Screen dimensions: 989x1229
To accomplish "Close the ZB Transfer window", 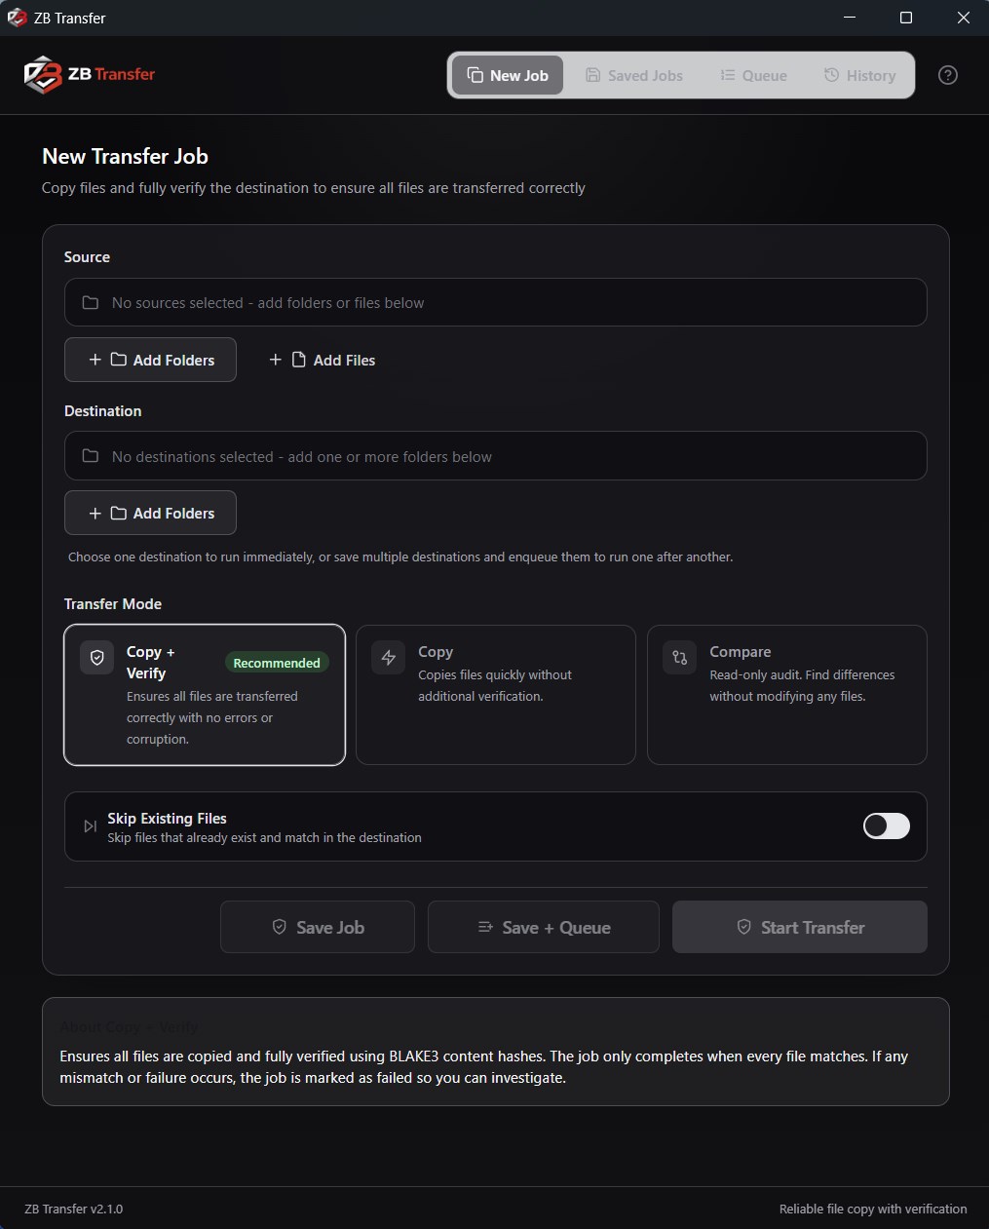I will coord(963,18).
